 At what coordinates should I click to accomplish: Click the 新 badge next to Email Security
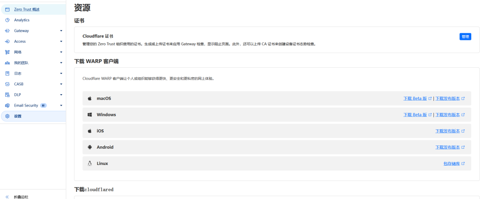click(x=43, y=106)
